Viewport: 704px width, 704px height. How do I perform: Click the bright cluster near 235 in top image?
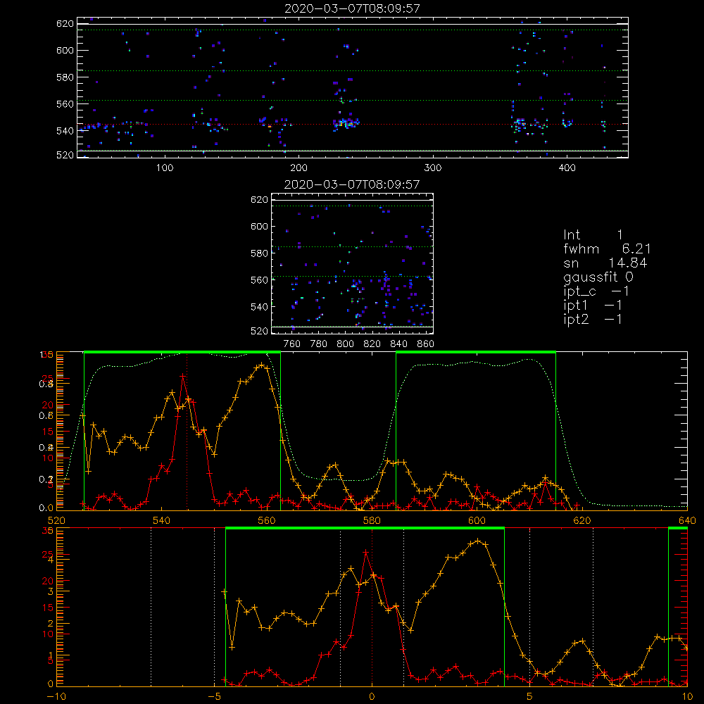click(x=346, y=122)
